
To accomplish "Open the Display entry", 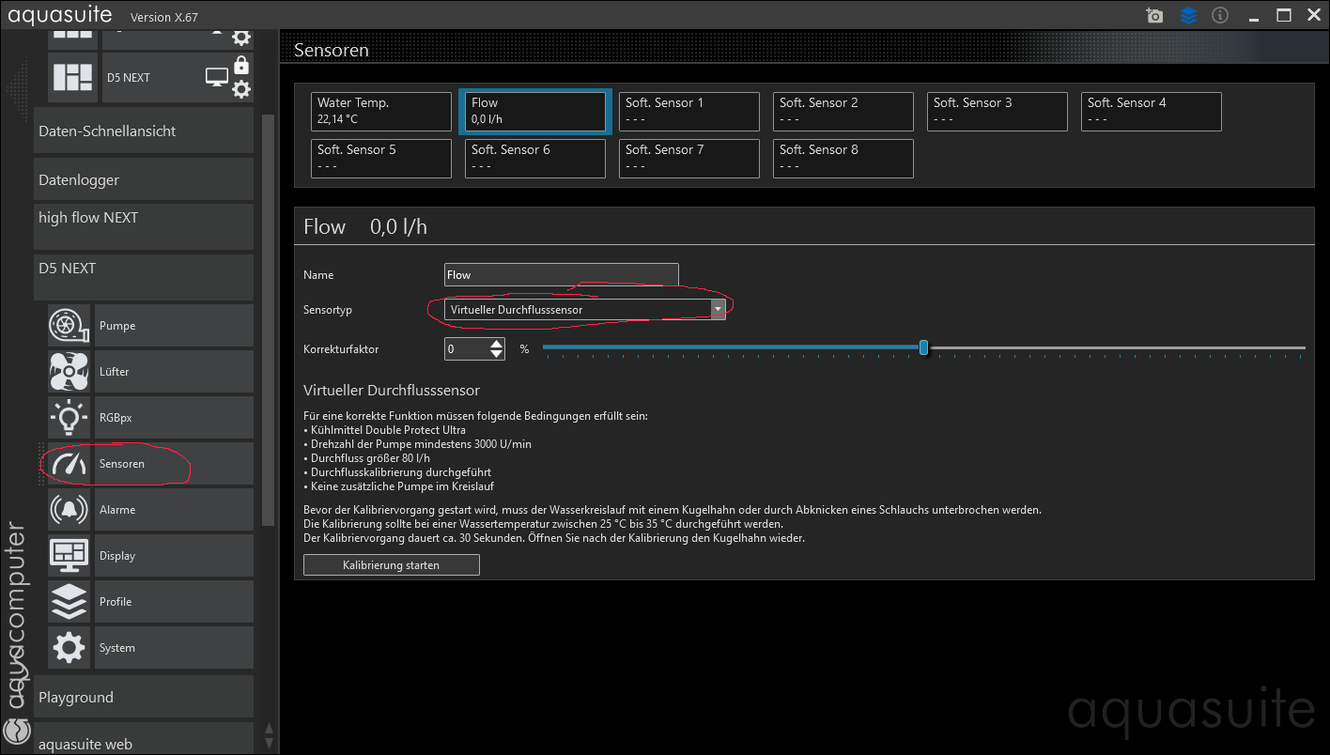I will point(174,555).
